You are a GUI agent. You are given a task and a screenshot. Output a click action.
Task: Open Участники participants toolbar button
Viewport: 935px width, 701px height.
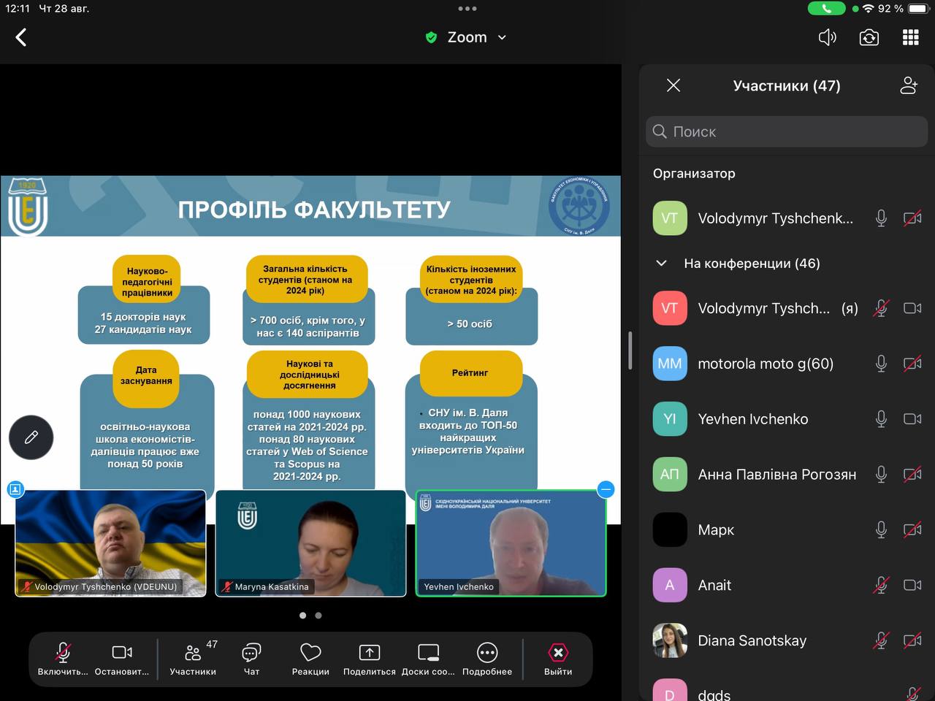coord(193,659)
